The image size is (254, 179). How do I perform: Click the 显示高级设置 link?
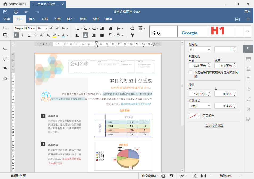214,125
